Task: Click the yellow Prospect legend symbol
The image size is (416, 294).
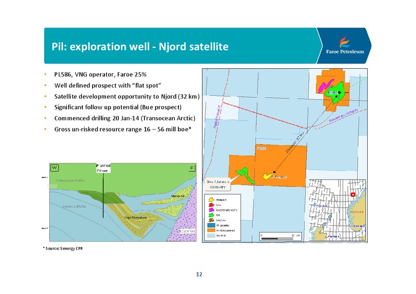Action: tap(211, 199)
